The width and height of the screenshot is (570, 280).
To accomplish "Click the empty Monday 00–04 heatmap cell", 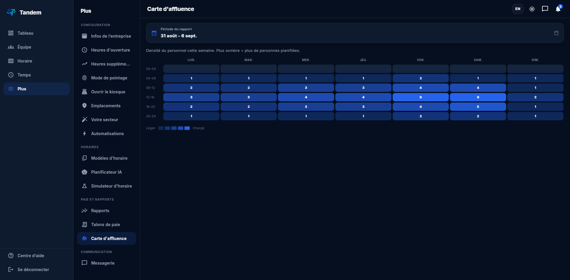I will (191, 69).
